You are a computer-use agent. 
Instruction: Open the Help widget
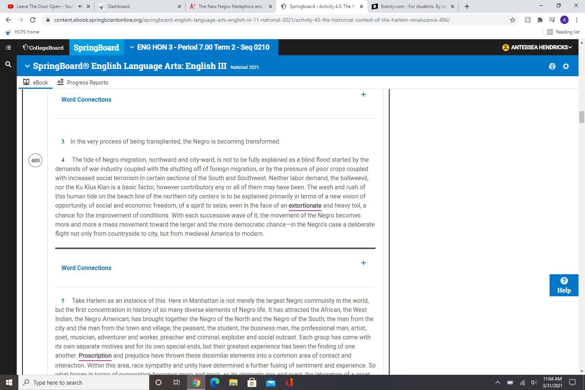click(564, 285)
